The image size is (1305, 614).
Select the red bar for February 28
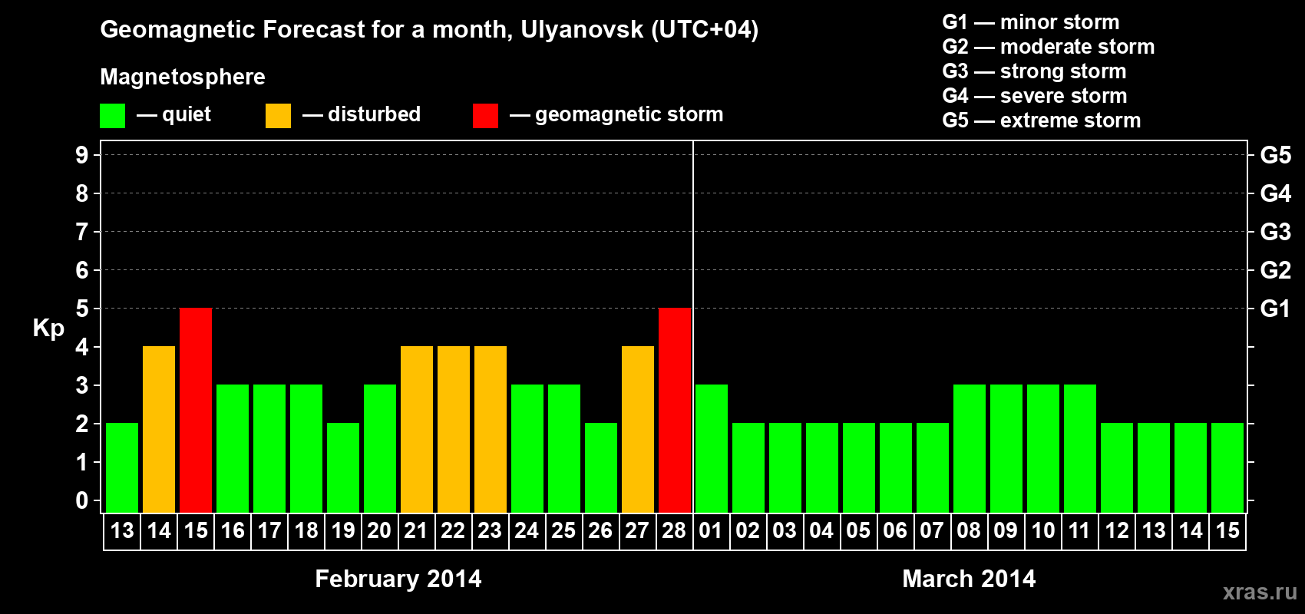[675, 411]
